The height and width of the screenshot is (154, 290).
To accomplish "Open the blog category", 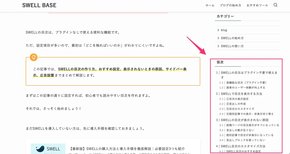I will click(x=224, y=30).
